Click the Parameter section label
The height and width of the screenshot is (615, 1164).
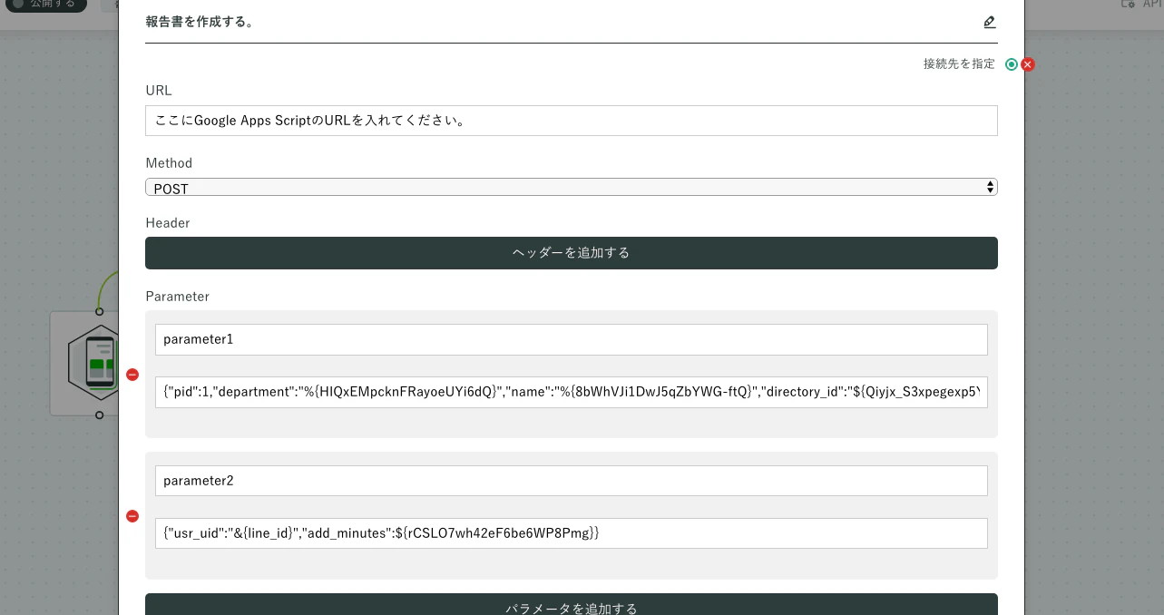click(178, 297)
